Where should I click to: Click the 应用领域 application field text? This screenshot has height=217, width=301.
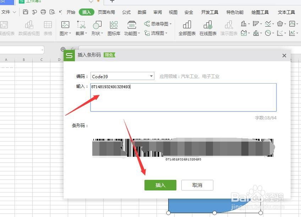pos(189,76)
